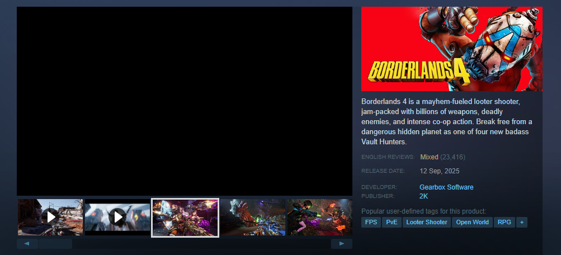Open the fourth screenshot thumbnail
561x255 pixels.
pos(252,217)
